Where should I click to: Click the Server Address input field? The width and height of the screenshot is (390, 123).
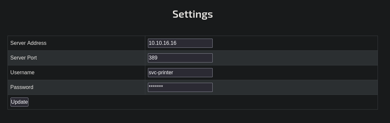coord(180,43)
